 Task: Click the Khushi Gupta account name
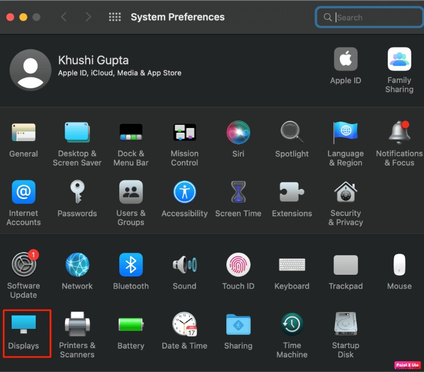point(93,60)
